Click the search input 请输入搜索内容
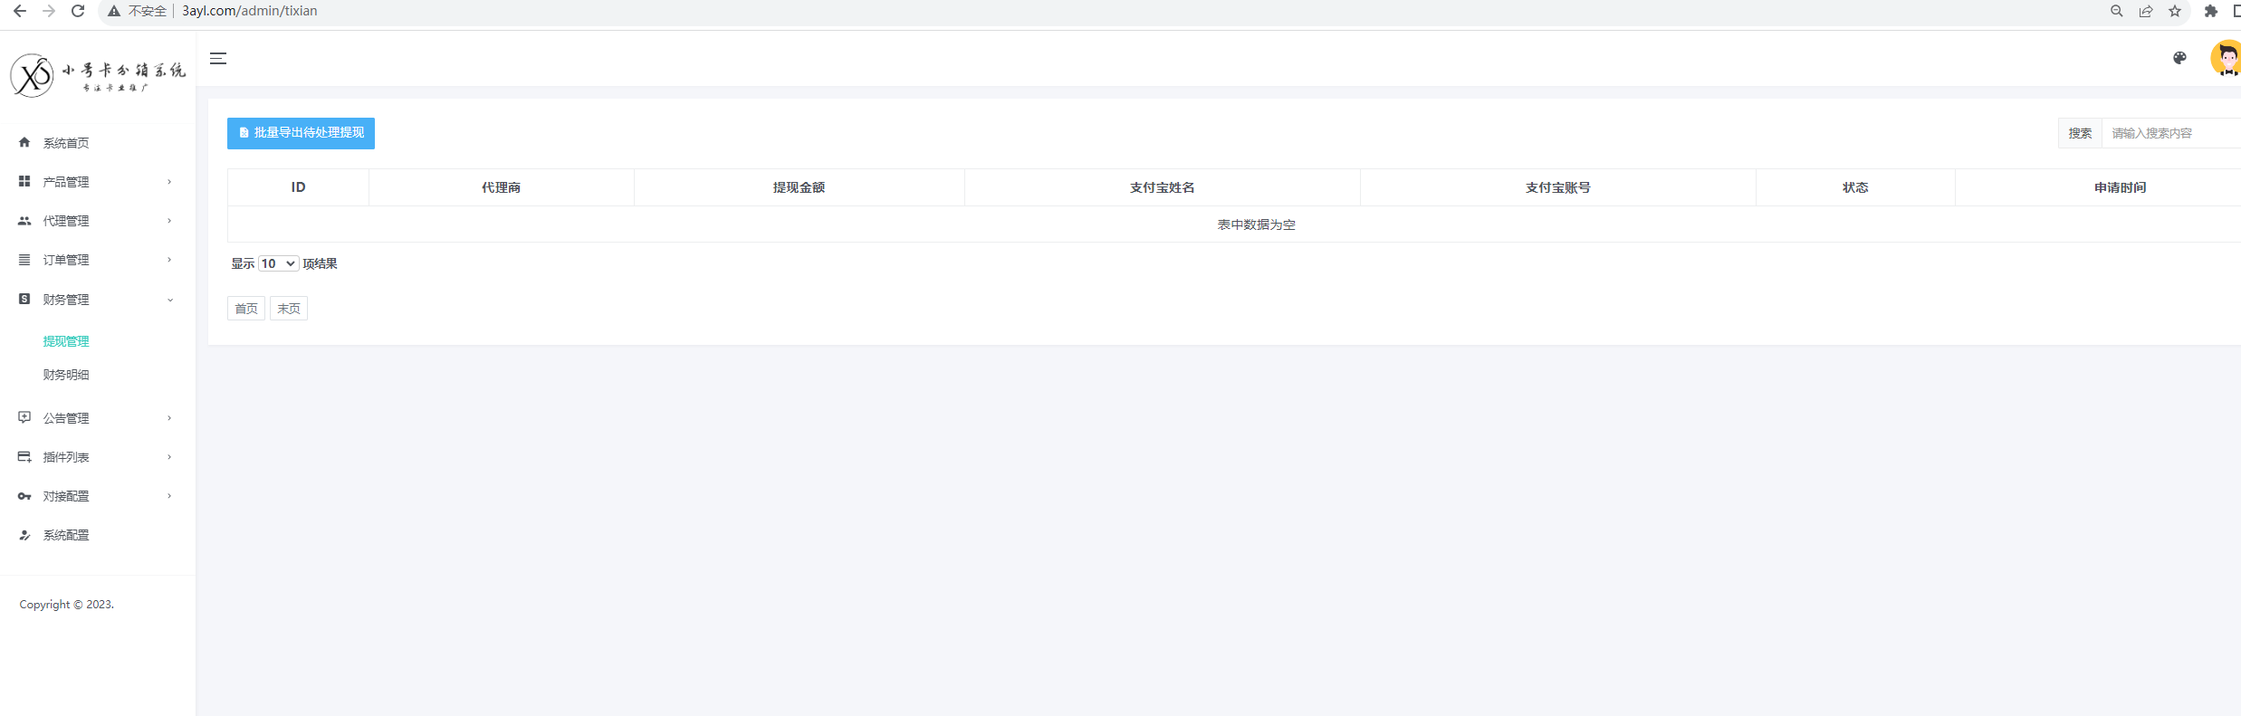 2171,133
